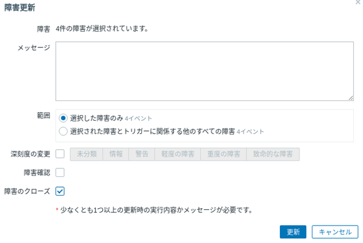This screenshot has width=363, height=243.
Task: Tick the 障害確認 checkbox
Action: [60, 173]
